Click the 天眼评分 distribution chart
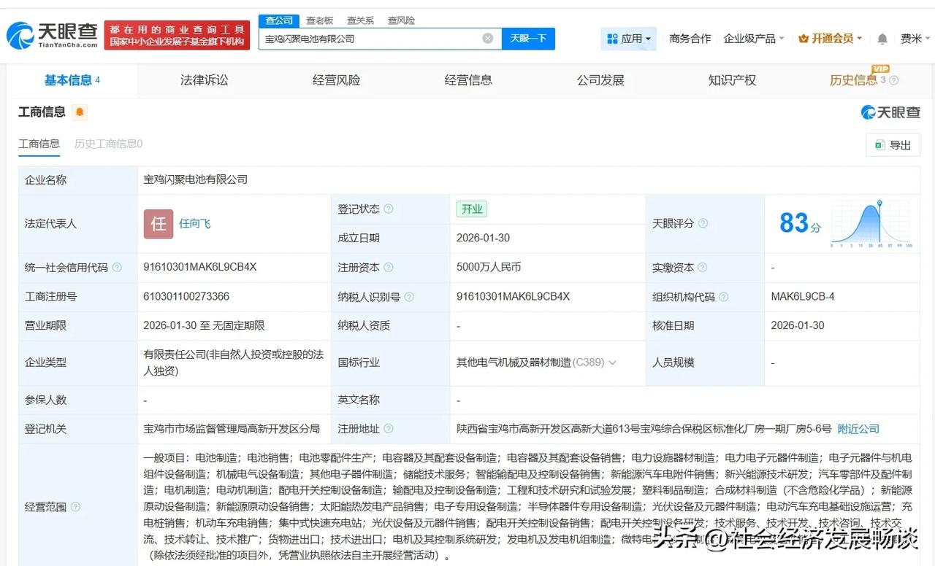935x566 pixels. point(871,223)
